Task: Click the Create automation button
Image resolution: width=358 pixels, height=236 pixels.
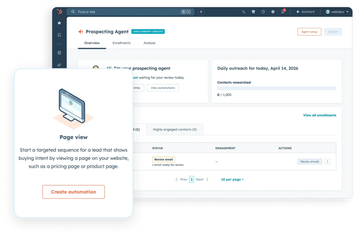Action: point(74,192)
